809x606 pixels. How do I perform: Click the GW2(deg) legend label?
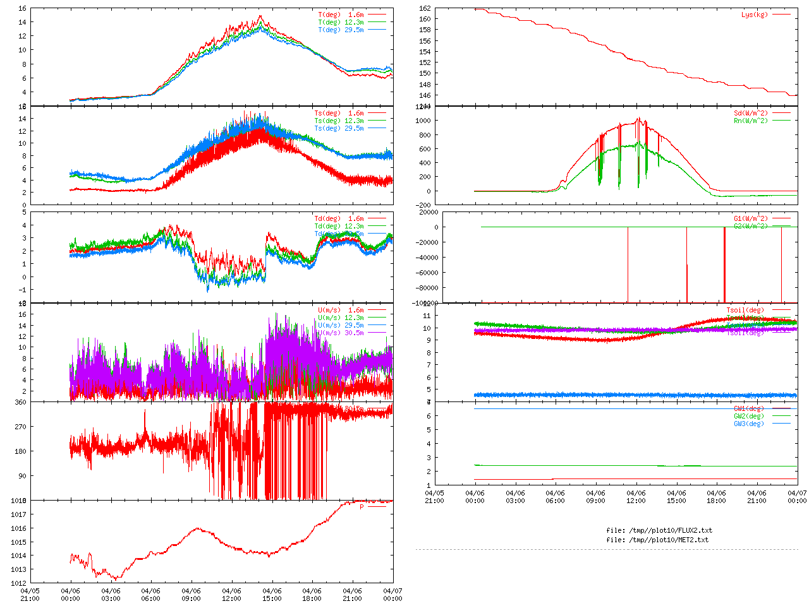[748, 416]
